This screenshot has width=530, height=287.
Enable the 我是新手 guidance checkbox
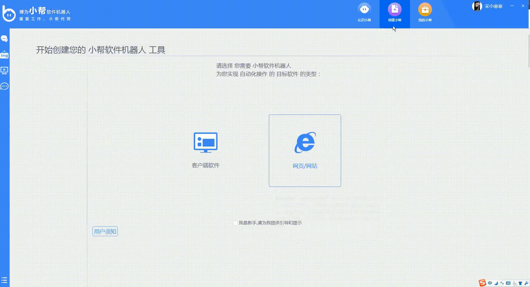235,223
